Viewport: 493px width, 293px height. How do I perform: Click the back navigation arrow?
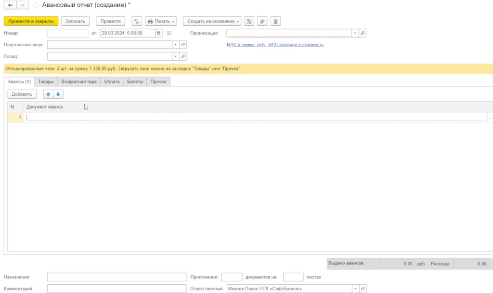pyautogui.click(x=10, y=5)
